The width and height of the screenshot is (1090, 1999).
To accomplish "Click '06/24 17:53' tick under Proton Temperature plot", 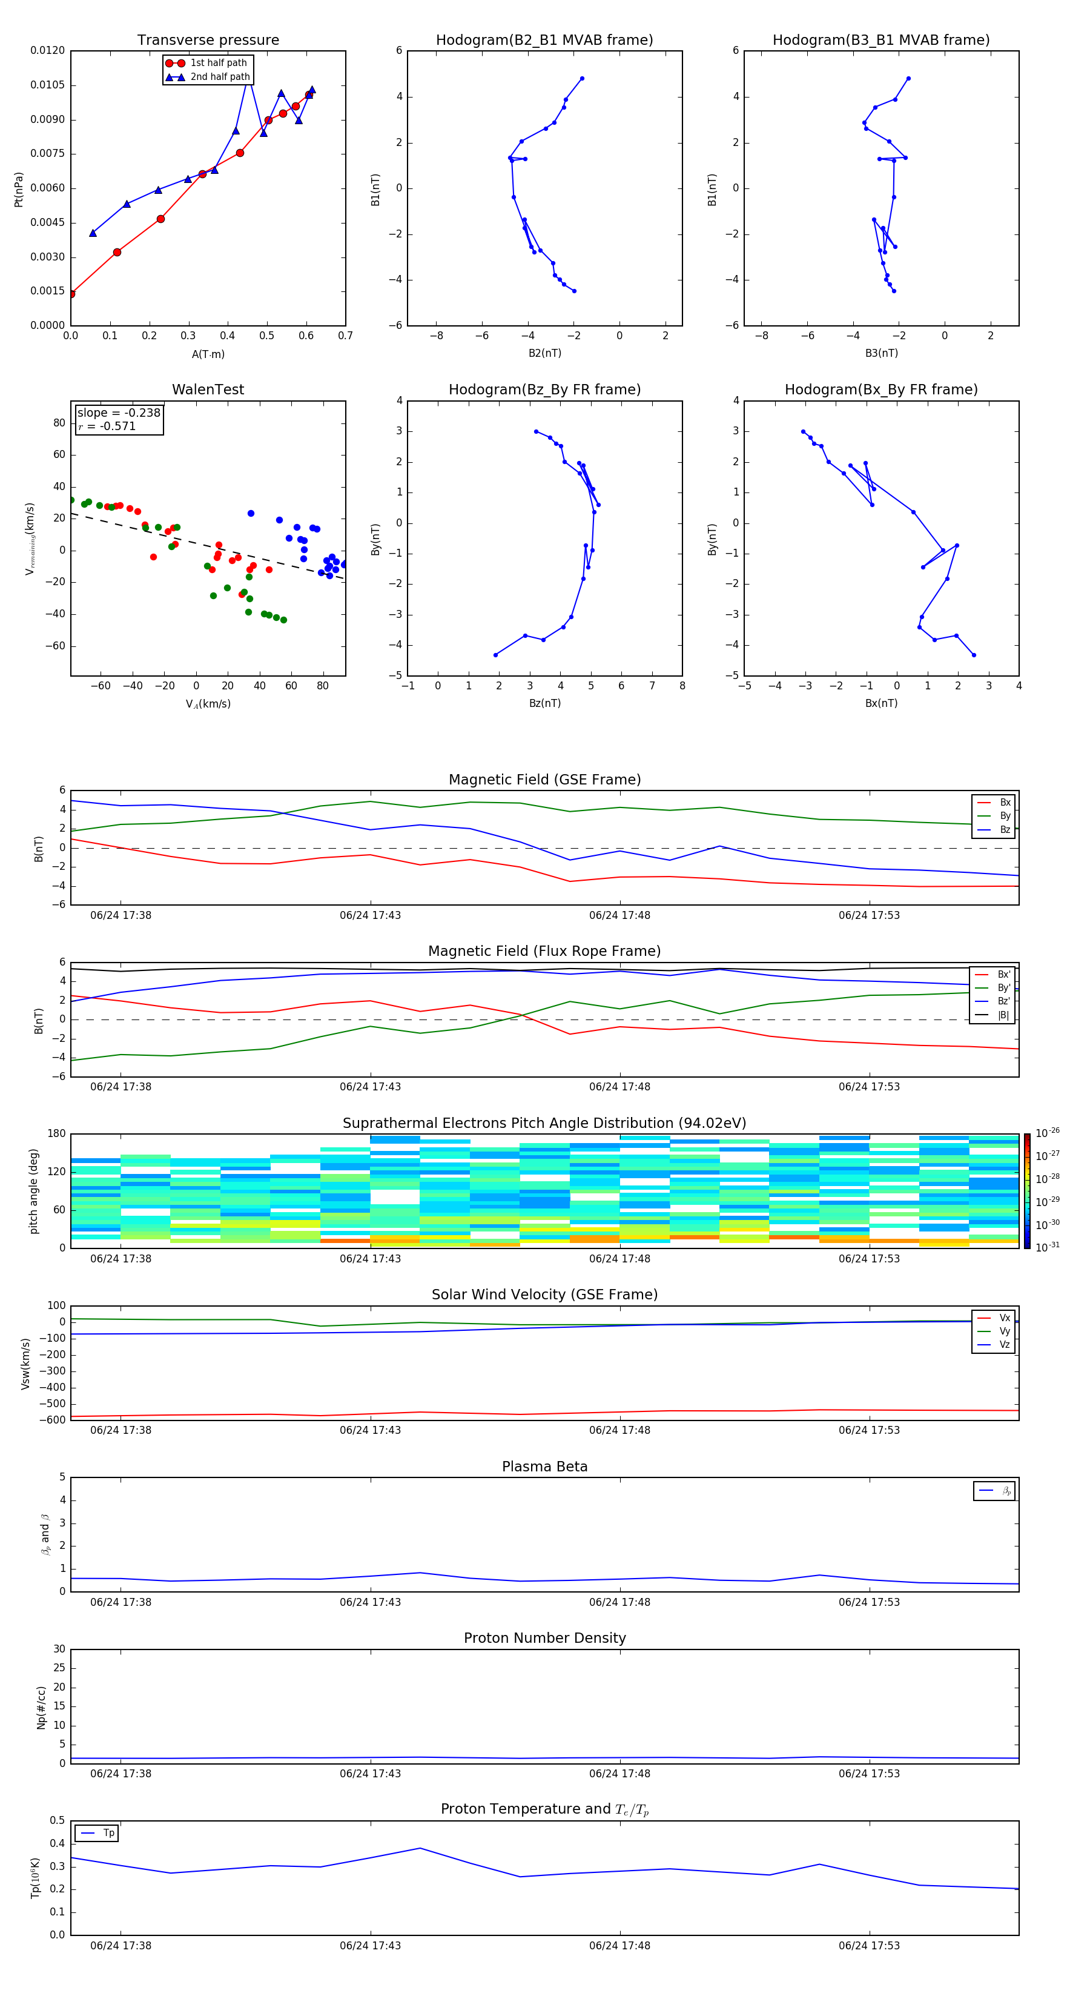I will [x=869, y=1946].
